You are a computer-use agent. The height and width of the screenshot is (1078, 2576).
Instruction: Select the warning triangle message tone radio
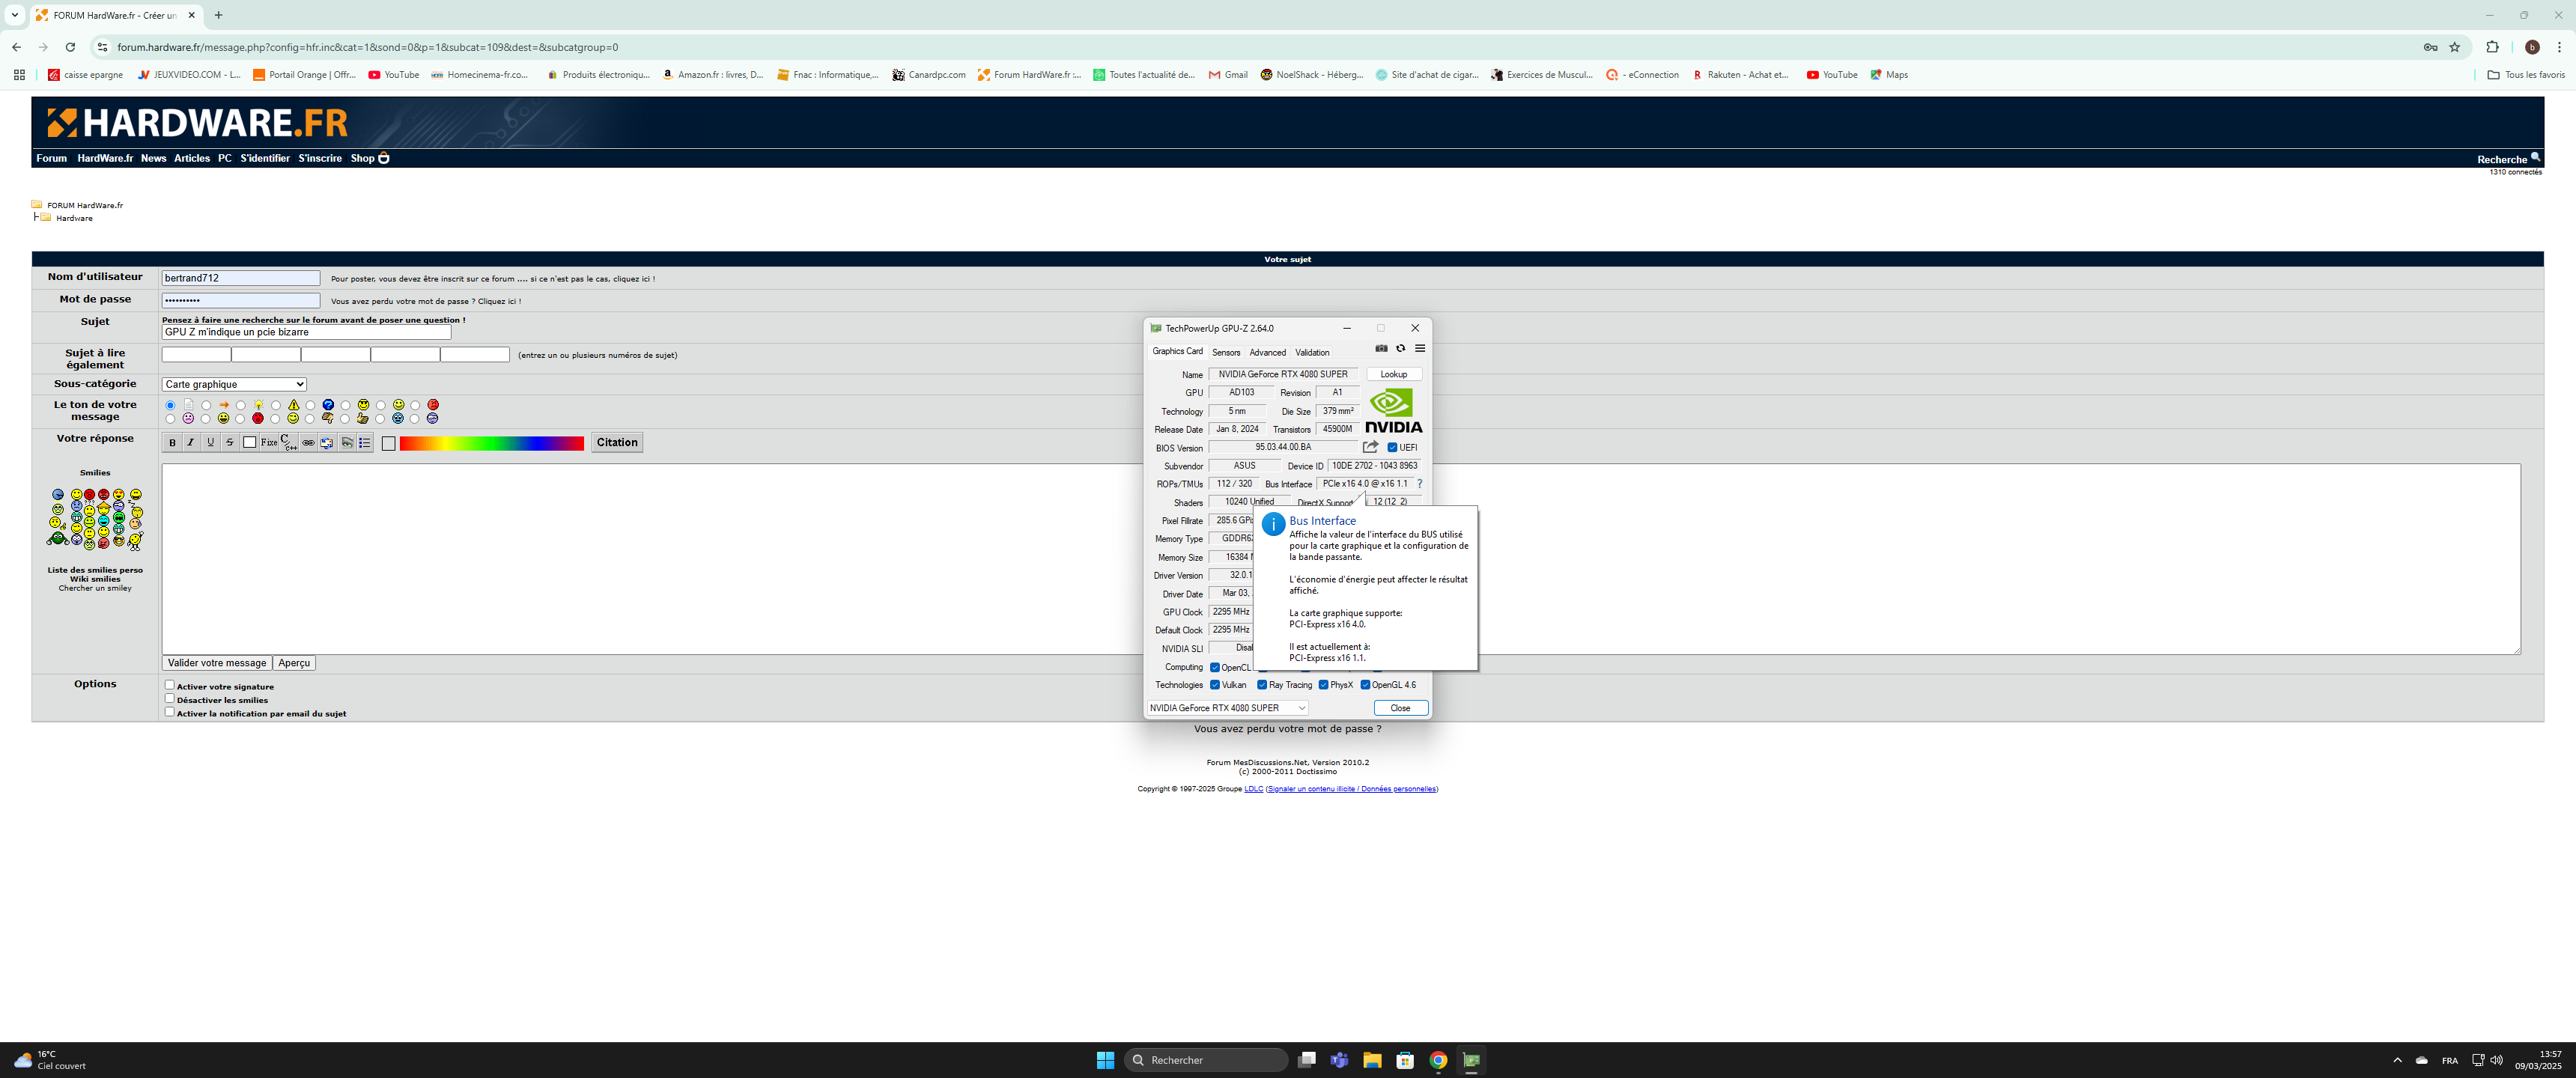276,405
